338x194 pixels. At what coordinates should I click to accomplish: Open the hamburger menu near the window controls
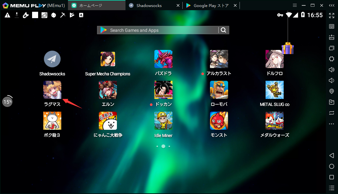coord(295,5)
